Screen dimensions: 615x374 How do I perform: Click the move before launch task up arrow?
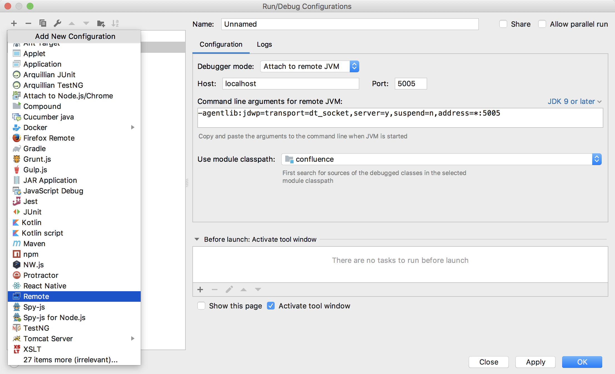(x=244, y=290)
